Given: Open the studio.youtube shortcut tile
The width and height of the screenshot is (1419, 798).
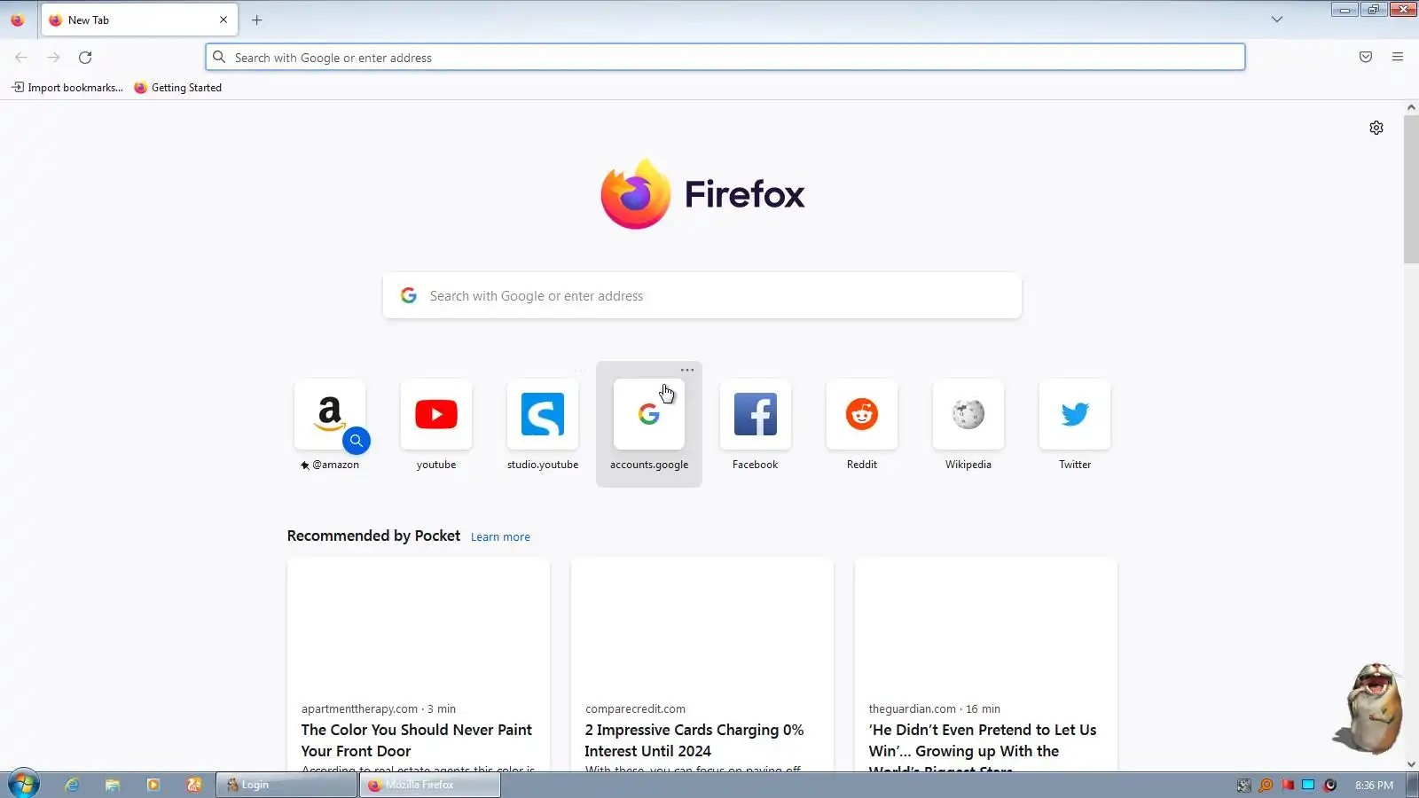Looking at the screenshot, I should 543,414.
